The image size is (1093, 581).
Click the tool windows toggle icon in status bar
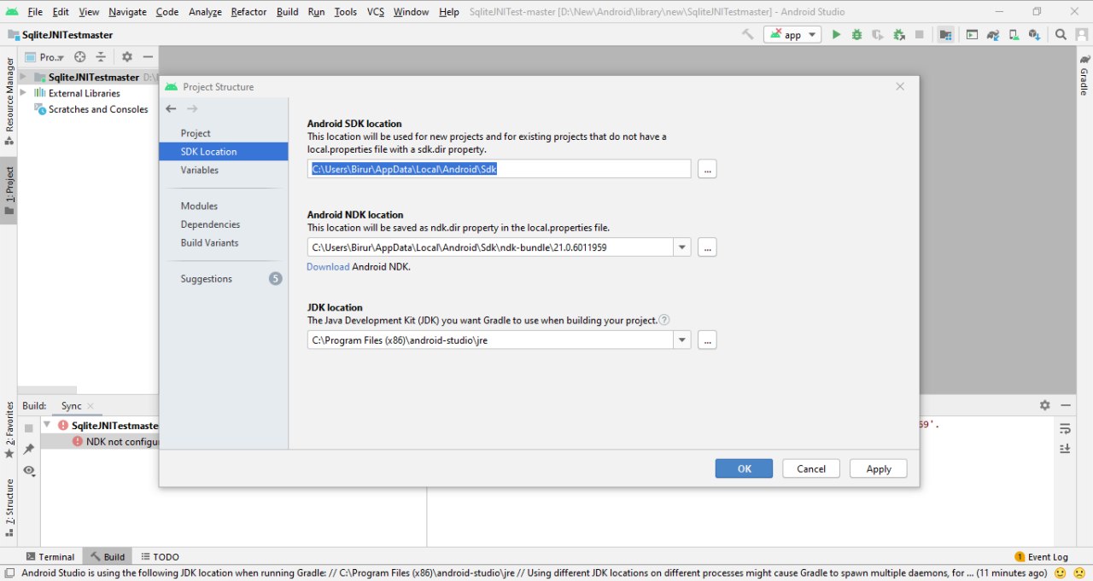tap(9, 573)
